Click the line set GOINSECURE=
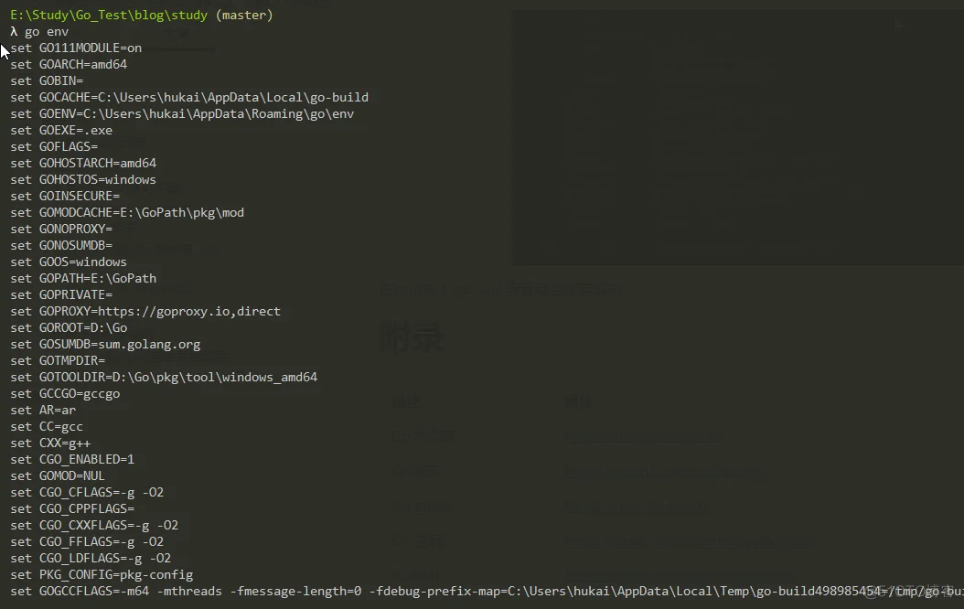The width and height of the screenshot is (964, 609). click(x=65, y=196)
